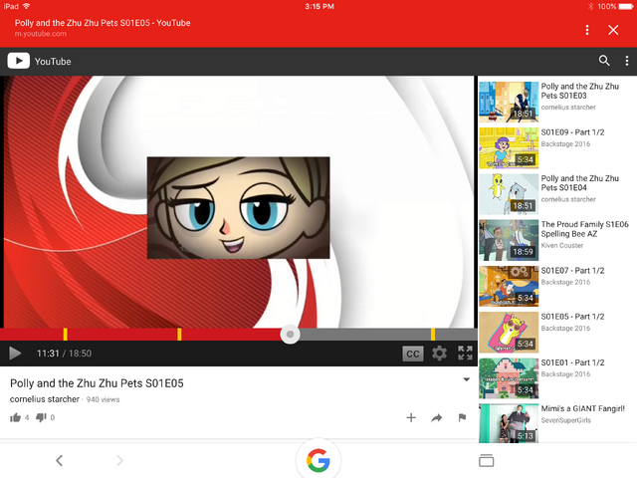Enter fullscreen mode
The height and width of the screenshot is (478, 637).
(465, 353)
